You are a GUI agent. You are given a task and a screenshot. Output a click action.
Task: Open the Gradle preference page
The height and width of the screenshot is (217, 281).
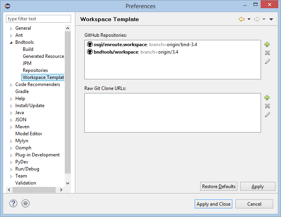pyautogui.click(x=22, y=91)
